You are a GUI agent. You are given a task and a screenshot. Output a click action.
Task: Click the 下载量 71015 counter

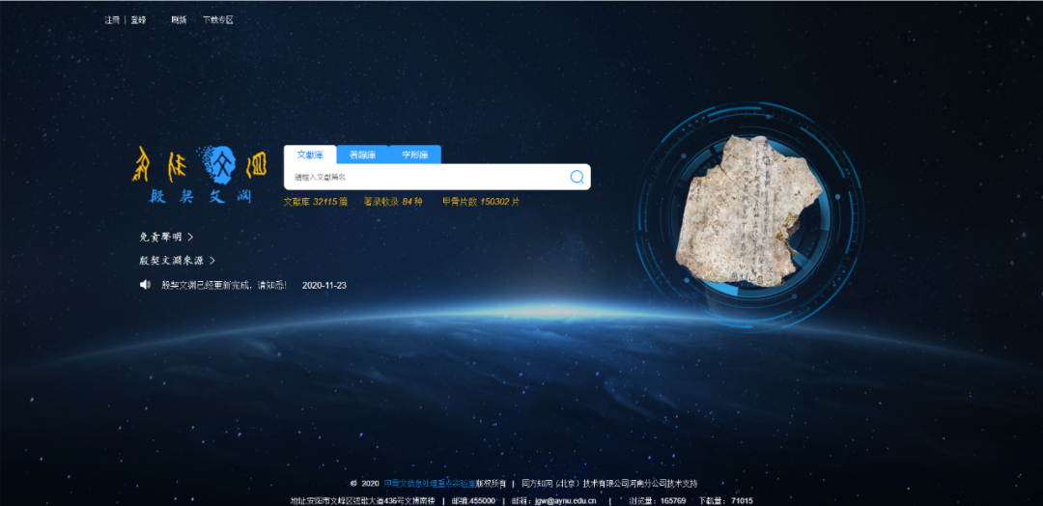pyautogui.click(x=725, y=500)
